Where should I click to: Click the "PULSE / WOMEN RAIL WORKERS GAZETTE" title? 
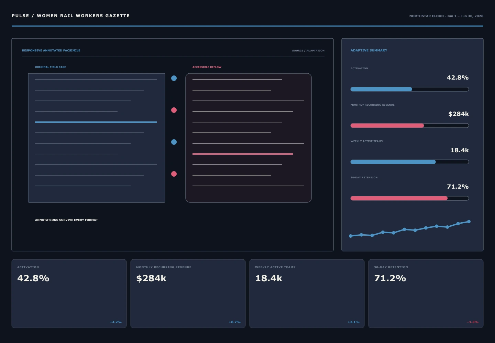pyautogui.click(x=71, y=16)
